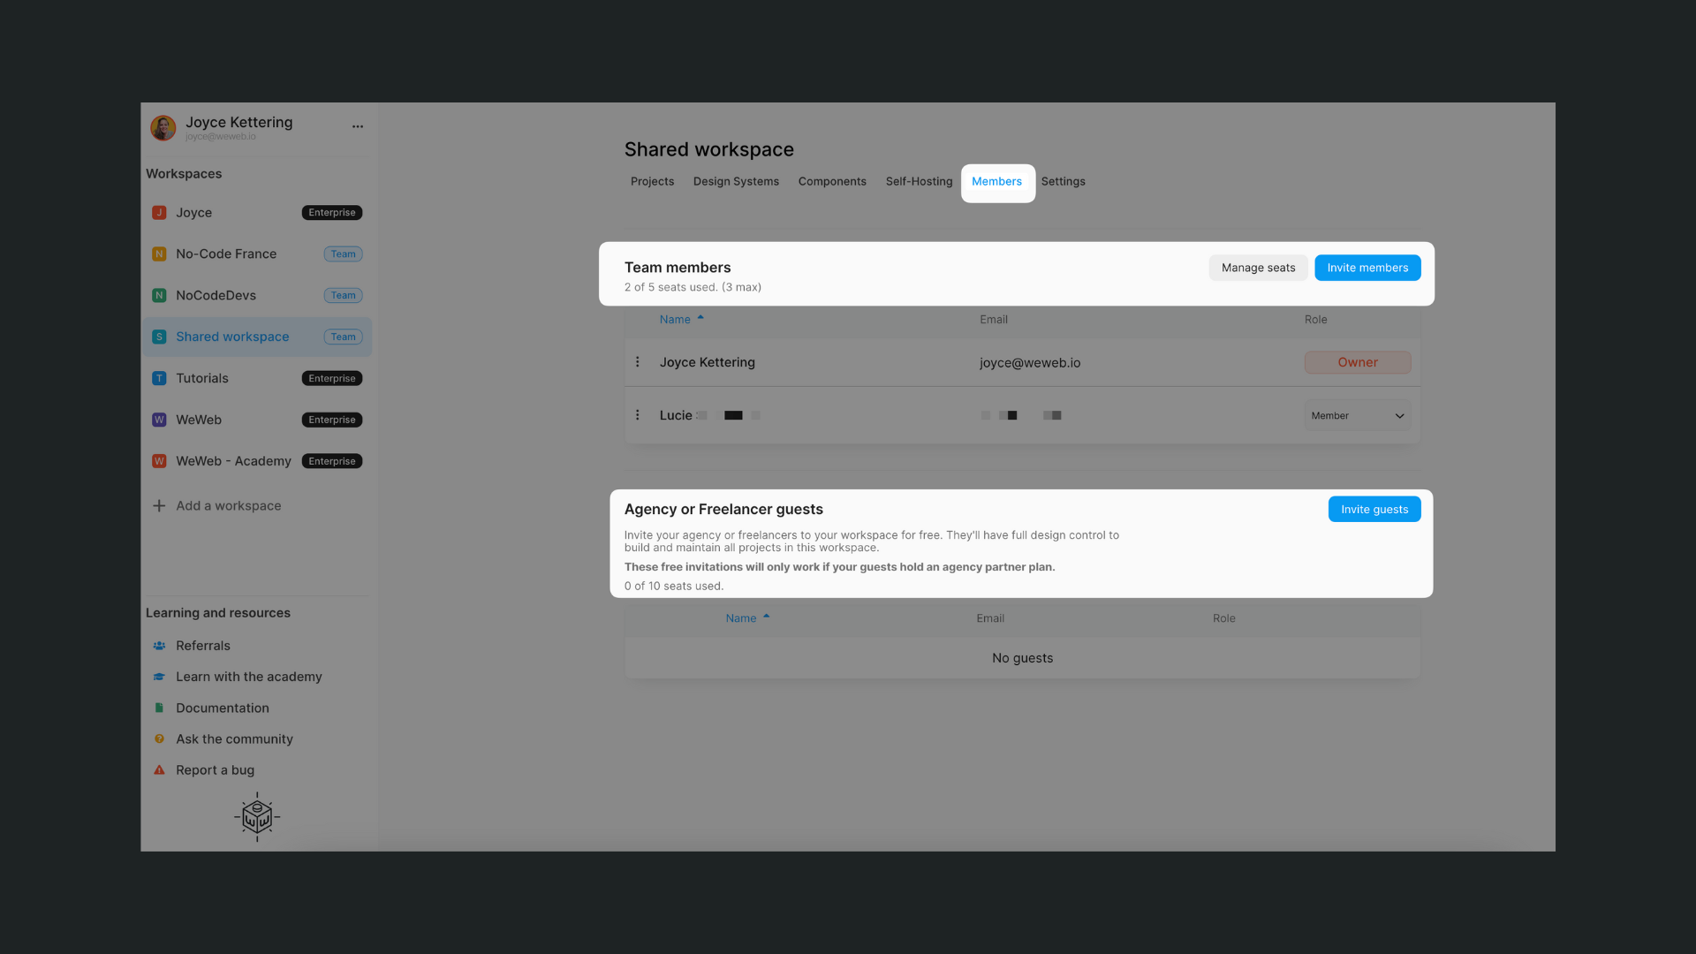Expand Lucie's Member role dropdown

(1357, 416)
